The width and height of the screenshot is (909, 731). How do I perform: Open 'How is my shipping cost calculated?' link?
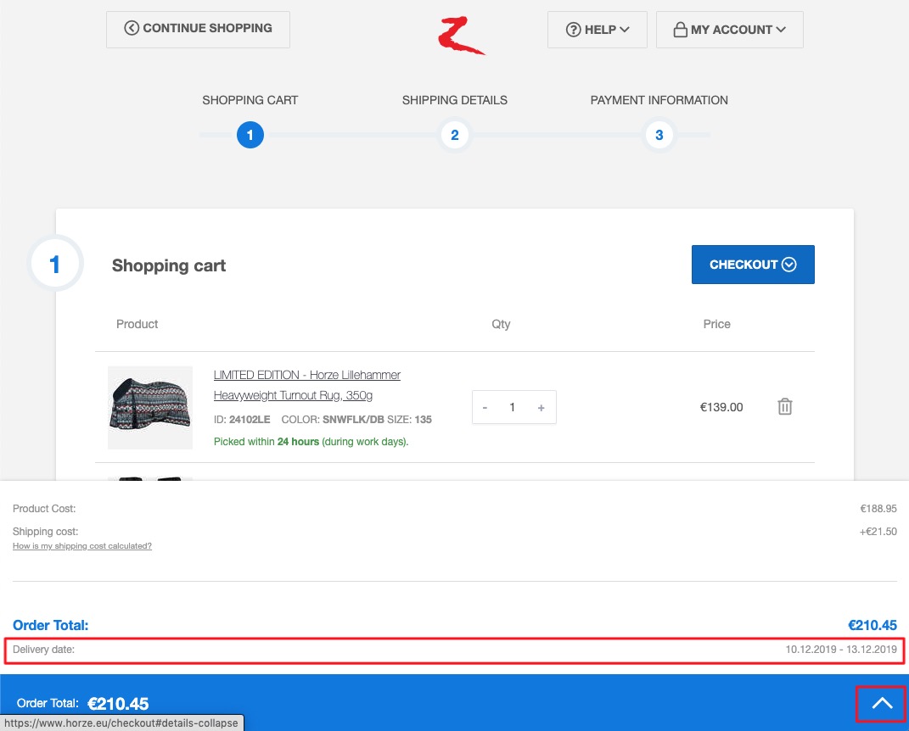82,546
